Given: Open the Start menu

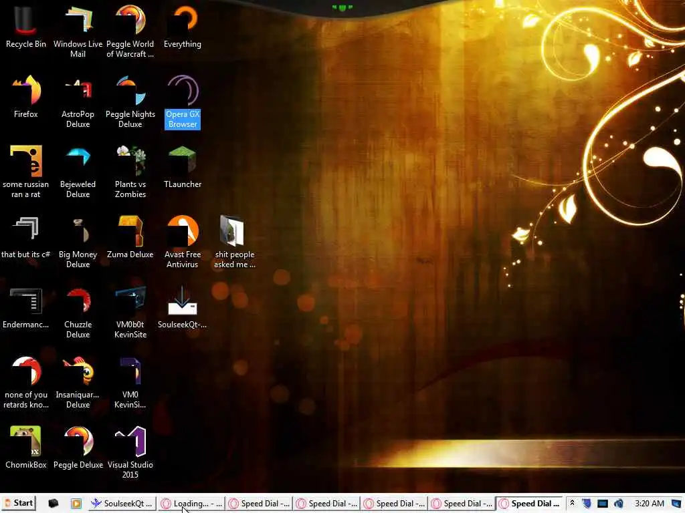Looking at the screenshot, I should (x=19, y=503).
